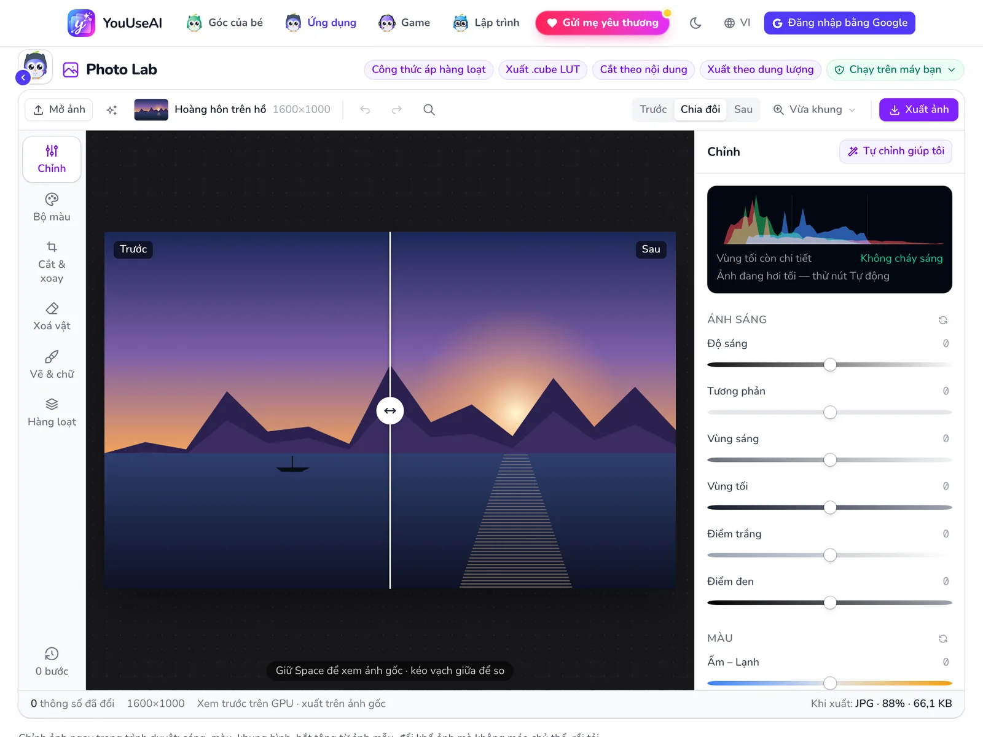Open the Lập trình menu
Image resolution: width=983 pixels, height=737 pixels.
(x=486, y=23)
